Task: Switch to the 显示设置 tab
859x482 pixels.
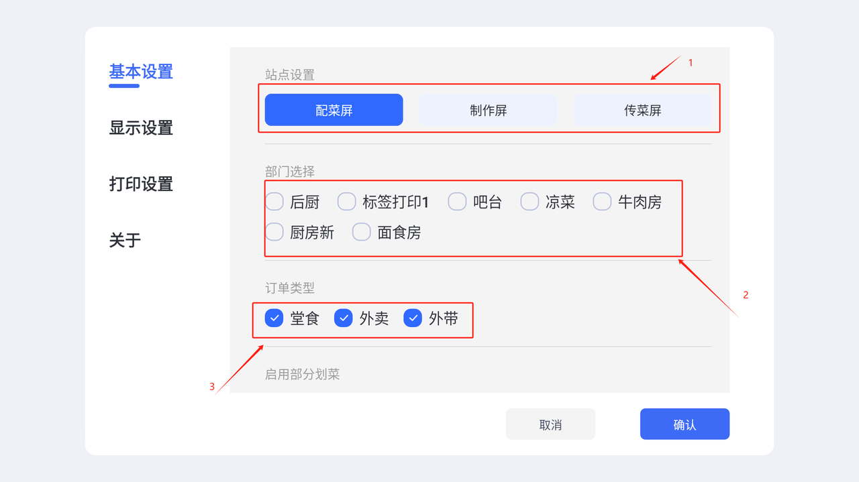Action: coord(141,127)
